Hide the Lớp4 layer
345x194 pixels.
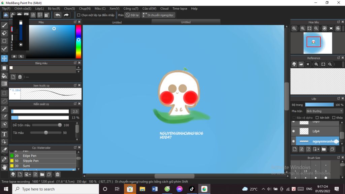click(x=293, y=131)
